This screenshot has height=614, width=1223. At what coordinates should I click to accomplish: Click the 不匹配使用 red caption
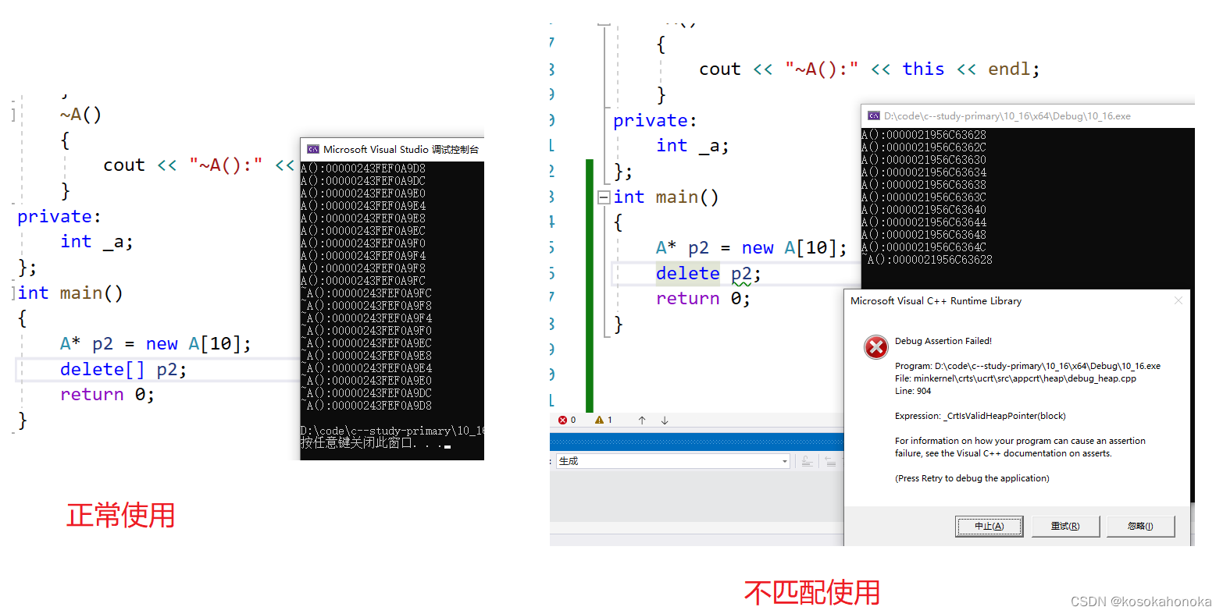coord(812,593)
